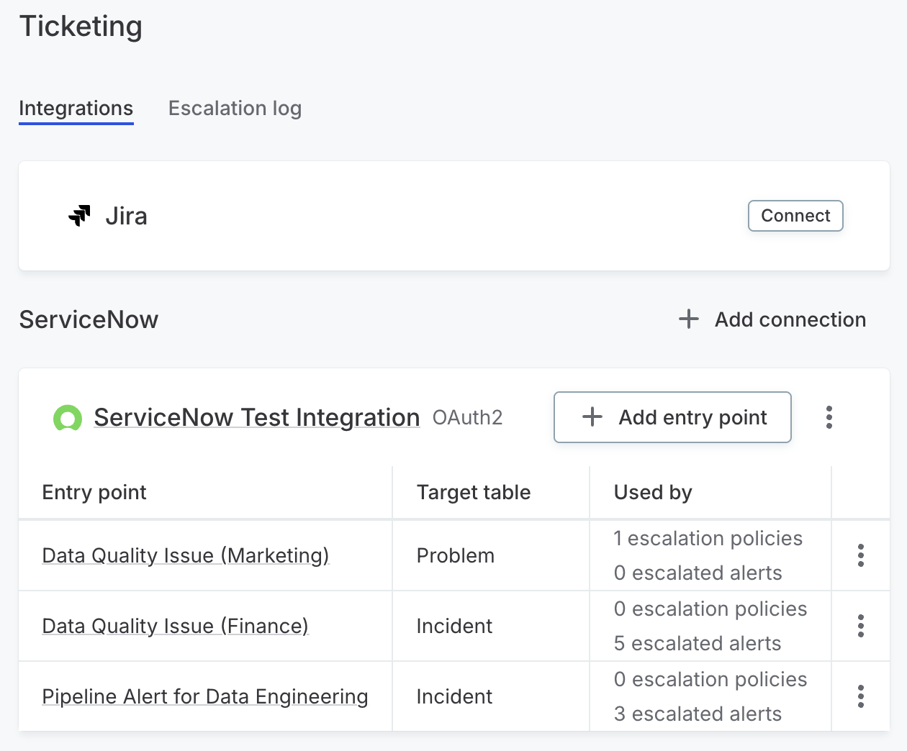Click 0 escalation policies in the Pipeline Alert row

tap(710, 679)
